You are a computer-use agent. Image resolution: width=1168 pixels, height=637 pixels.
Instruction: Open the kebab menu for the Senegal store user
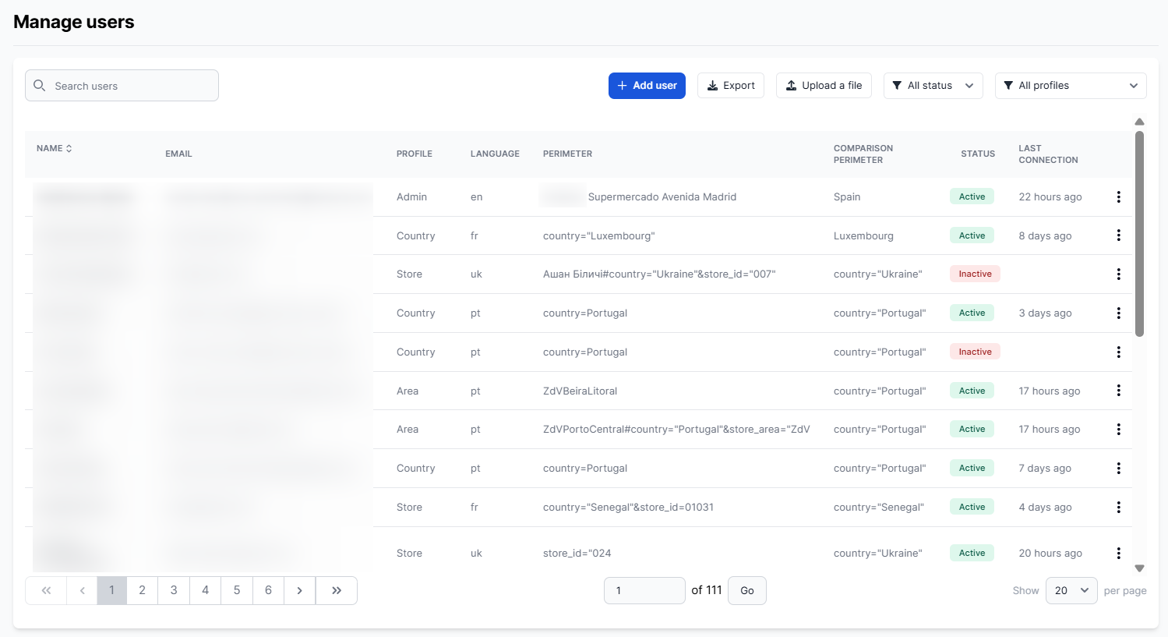tap(1118, 507)
